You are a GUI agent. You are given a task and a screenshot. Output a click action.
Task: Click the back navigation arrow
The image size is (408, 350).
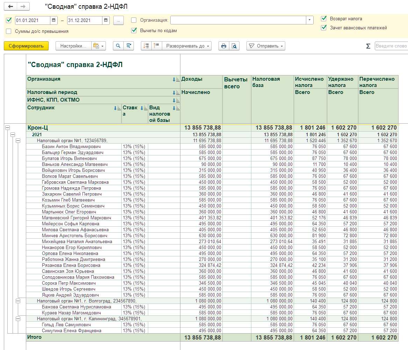[10, 7]
